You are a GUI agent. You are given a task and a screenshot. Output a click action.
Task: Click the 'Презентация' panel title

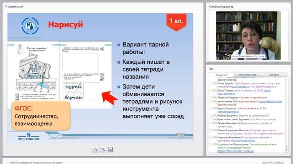pos(14,6)
